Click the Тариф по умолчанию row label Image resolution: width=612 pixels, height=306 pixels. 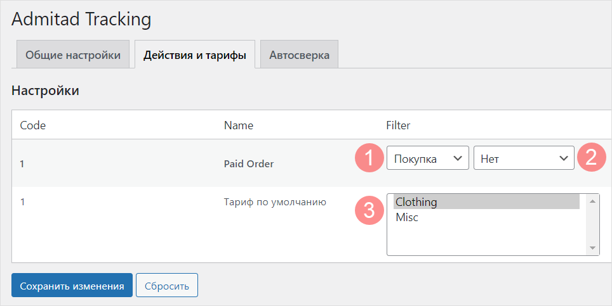coord(275,203)
